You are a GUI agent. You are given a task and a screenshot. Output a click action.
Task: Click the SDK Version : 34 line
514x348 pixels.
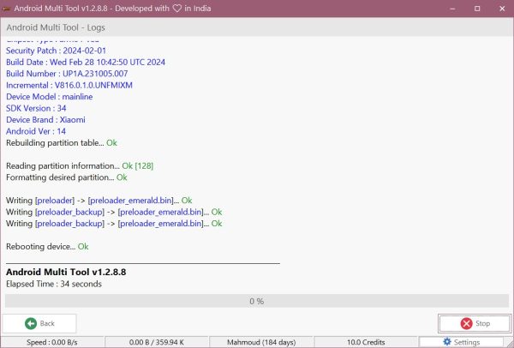[x=36, y=108]
